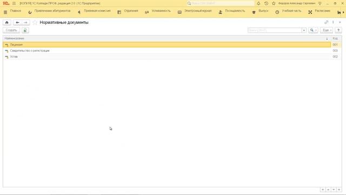The height and width of the screenshot is (195, 346).
Task: Focus the list search input field
Action: coord(275,30)
